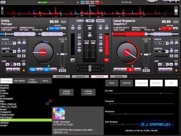Viewport: 181px width, 136px height.
Task: Hit the blue CUE button on left deck
Action: tap(33, 70)
